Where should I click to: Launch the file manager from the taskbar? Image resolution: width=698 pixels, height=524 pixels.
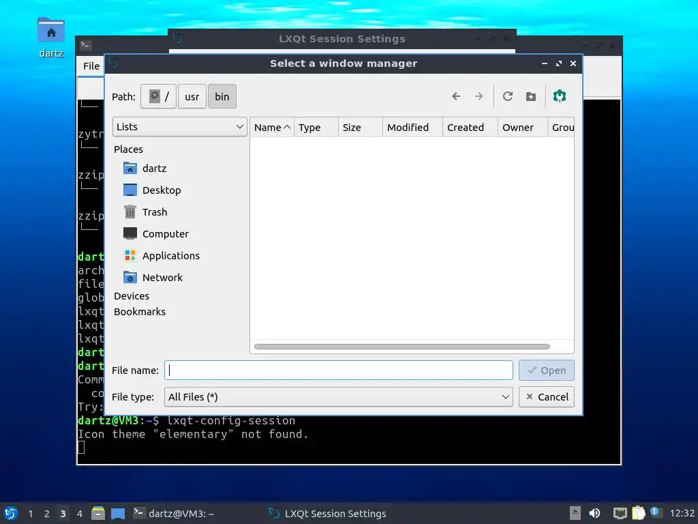[98, 513]
